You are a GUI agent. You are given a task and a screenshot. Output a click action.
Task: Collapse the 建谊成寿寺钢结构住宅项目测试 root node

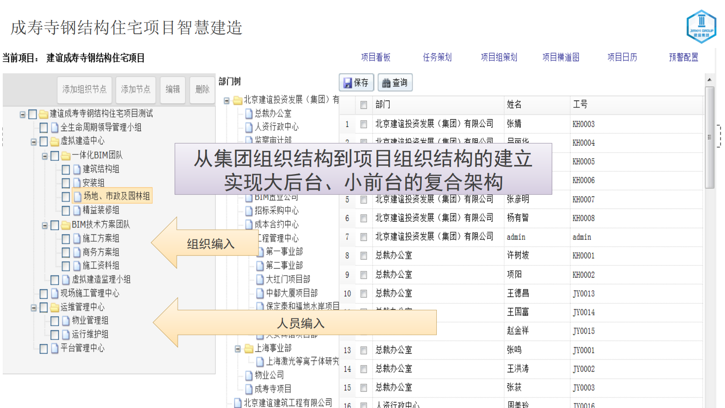[x=22, y=115]
